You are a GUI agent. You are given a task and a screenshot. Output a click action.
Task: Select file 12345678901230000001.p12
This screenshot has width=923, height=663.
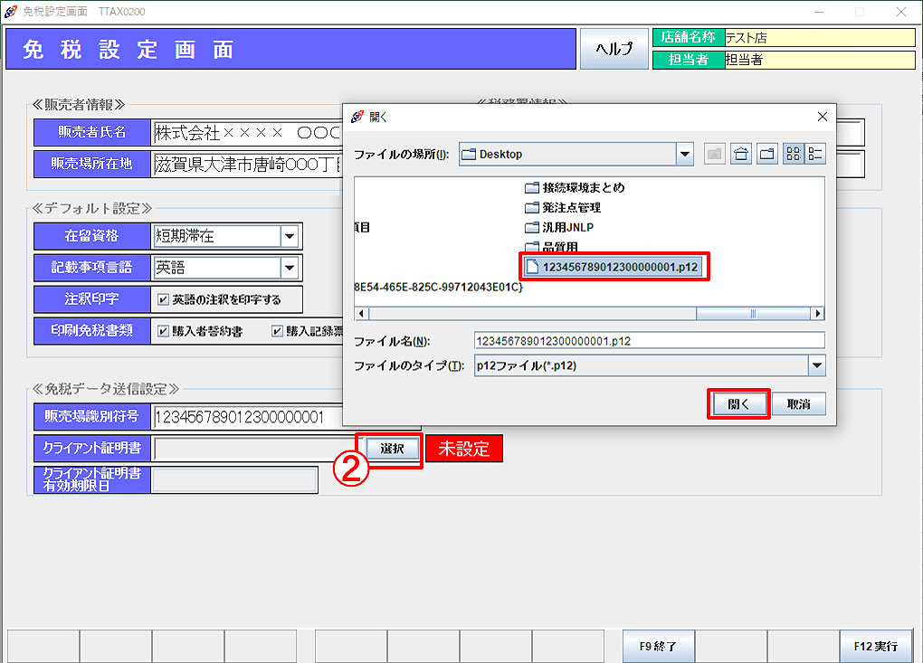click(x=613, y=267)
